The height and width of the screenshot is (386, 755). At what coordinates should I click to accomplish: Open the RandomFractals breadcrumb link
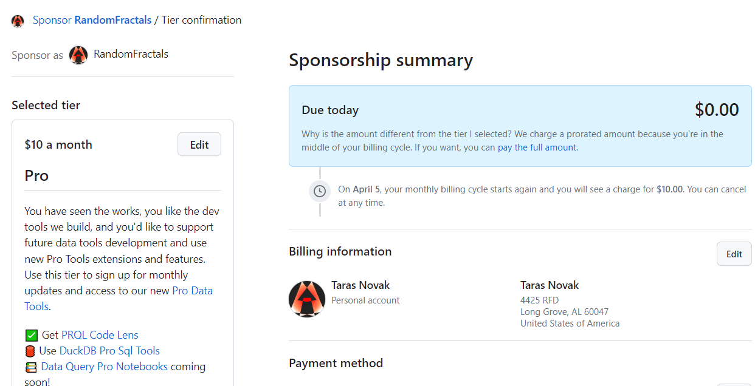[113, 20]
